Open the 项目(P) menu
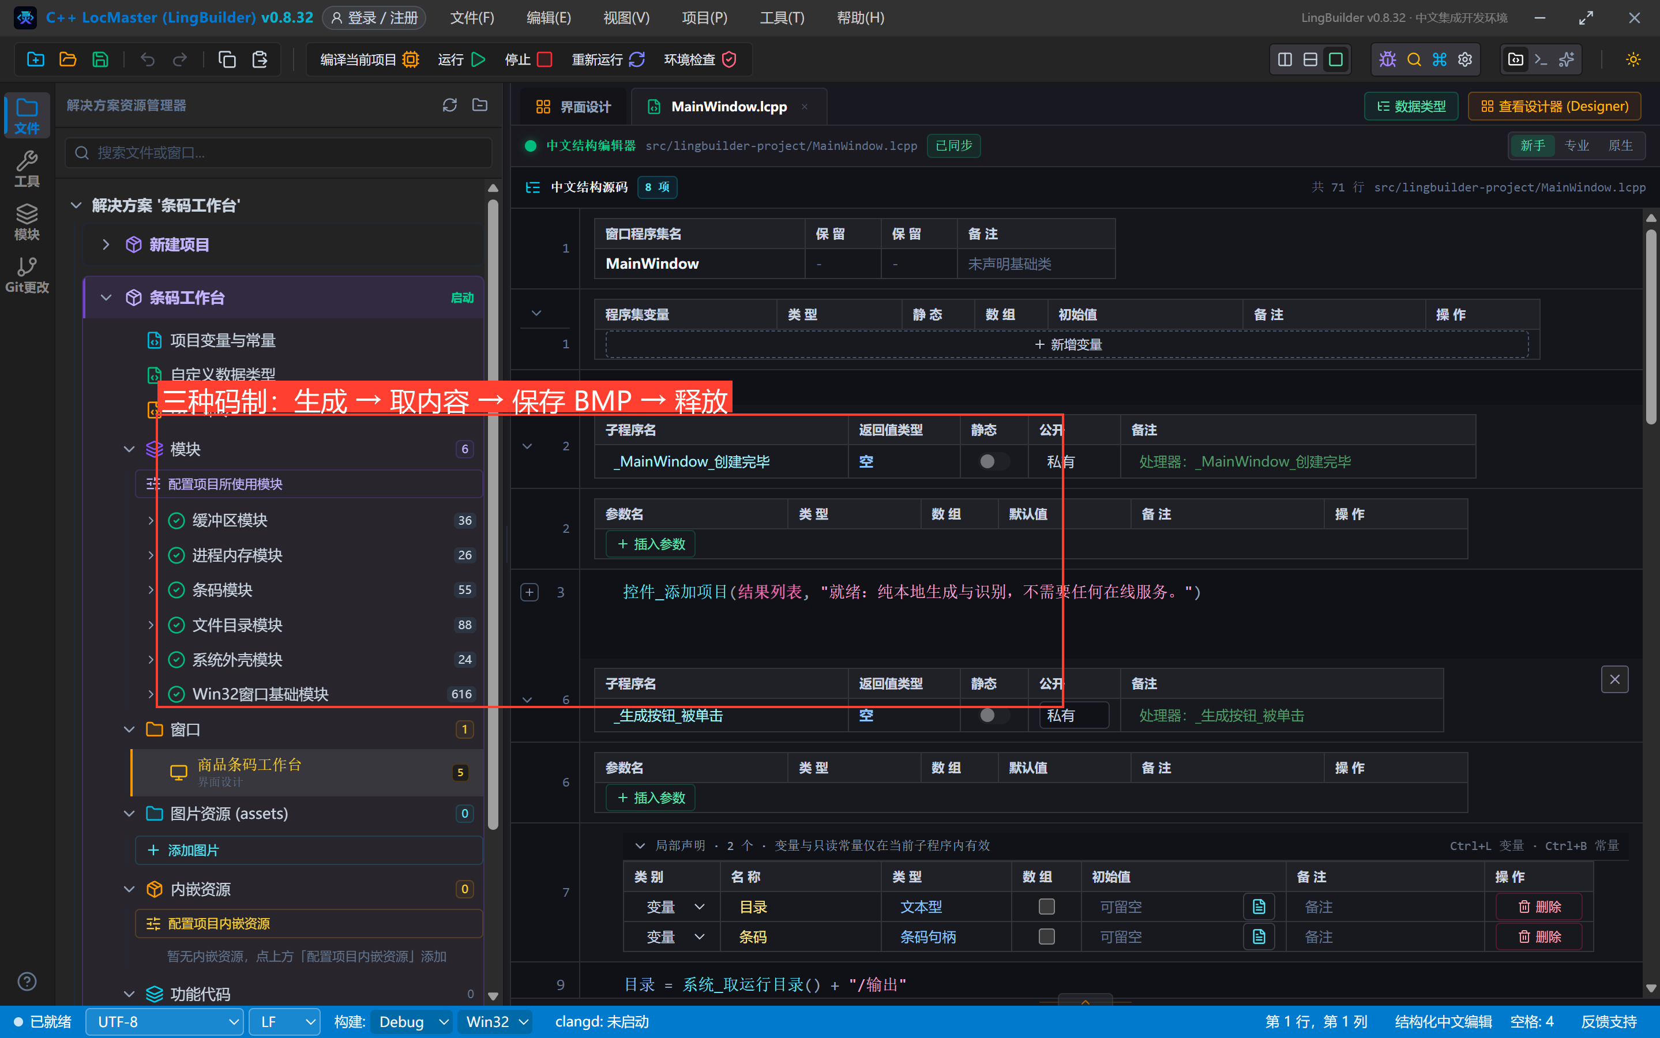This screenshot has height=1038, width=1660. 704,18
